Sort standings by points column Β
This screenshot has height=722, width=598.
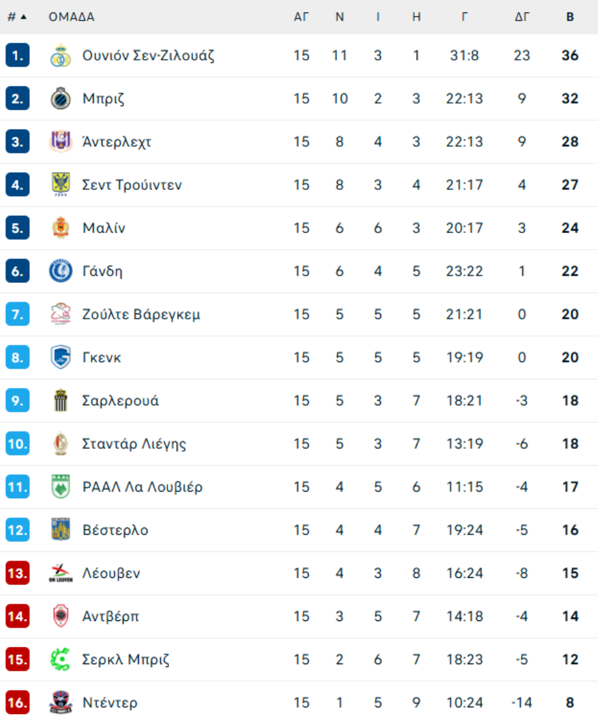point(570,17)
